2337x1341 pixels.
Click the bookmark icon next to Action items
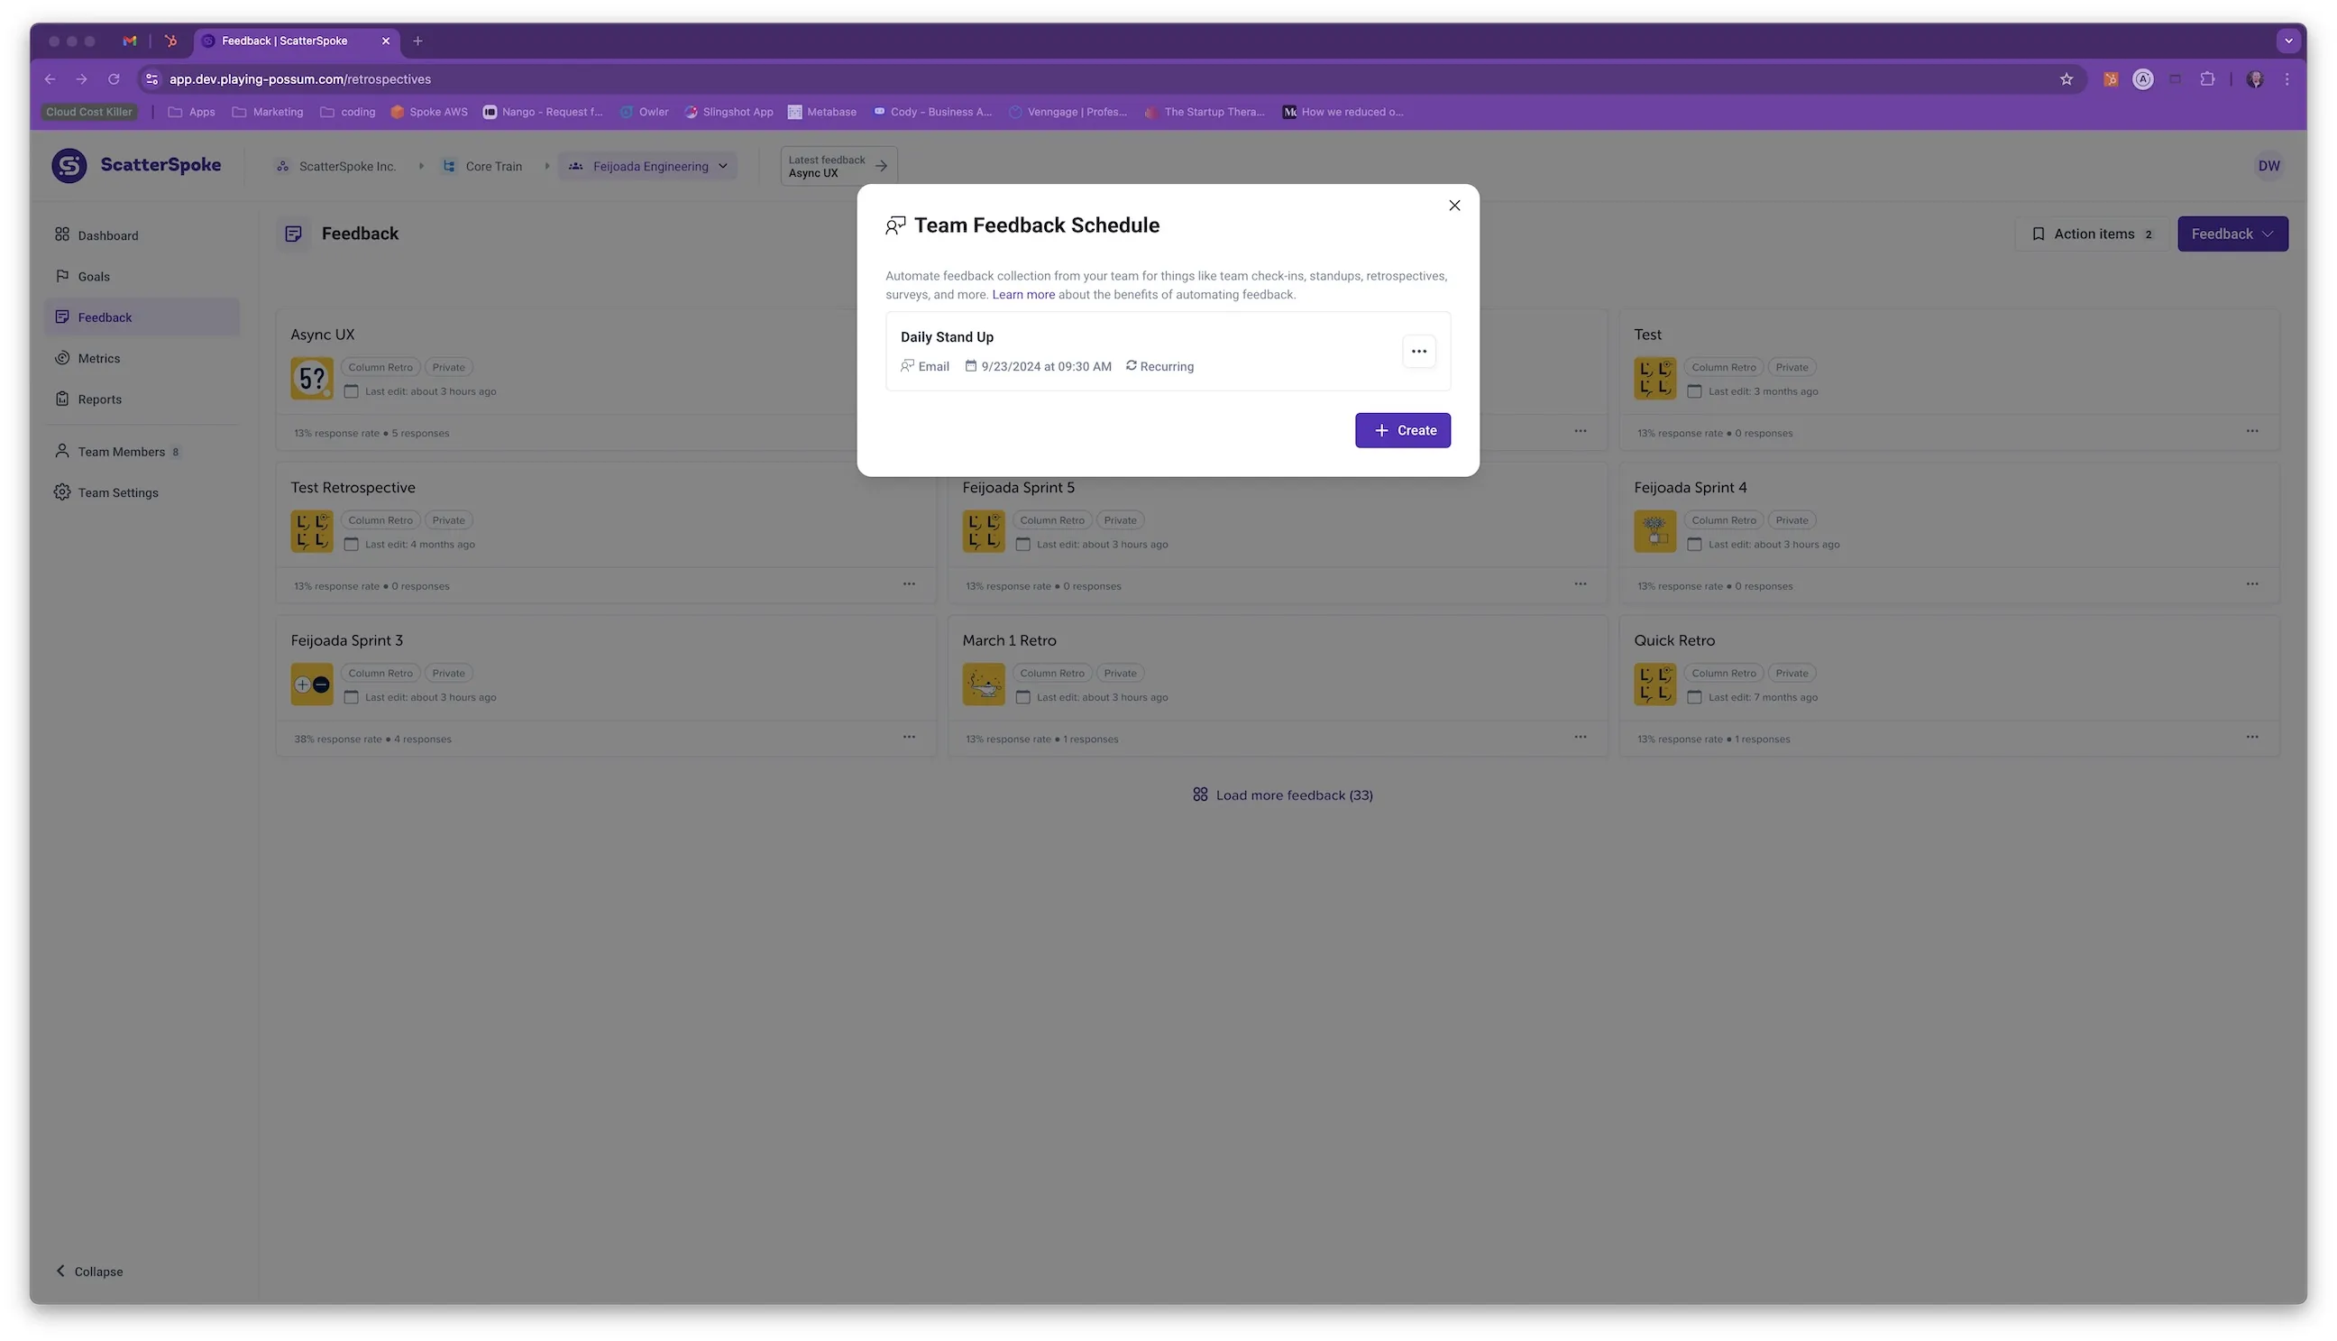tap(2039, 233)
